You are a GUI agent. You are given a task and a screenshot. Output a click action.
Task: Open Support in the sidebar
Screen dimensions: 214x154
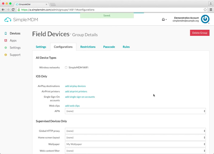[15, 55]
